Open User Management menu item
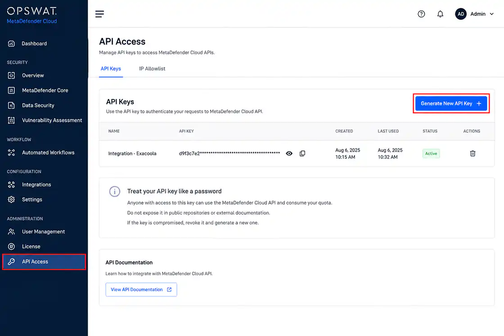504x336 pixels. tap(43, 232)
